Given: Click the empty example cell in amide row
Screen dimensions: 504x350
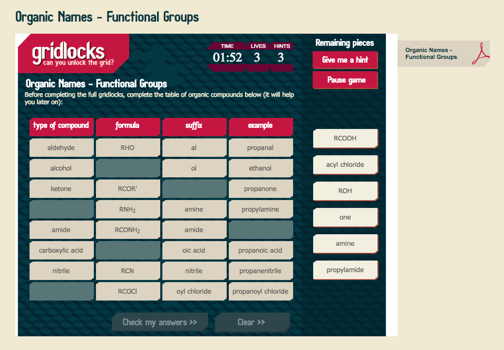Looking at the screenshot, I should point(260,229).
